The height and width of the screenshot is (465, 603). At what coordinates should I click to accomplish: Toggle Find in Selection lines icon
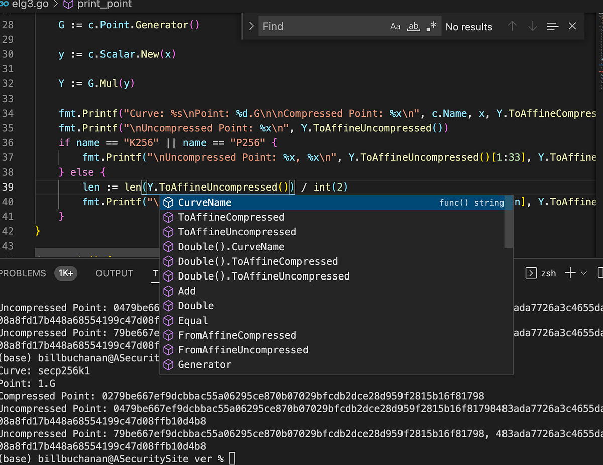tap(552, 26)
